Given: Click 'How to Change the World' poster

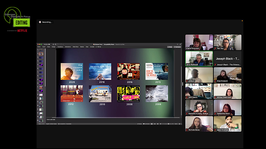Looking at the screenshot, I should (157, 72).
